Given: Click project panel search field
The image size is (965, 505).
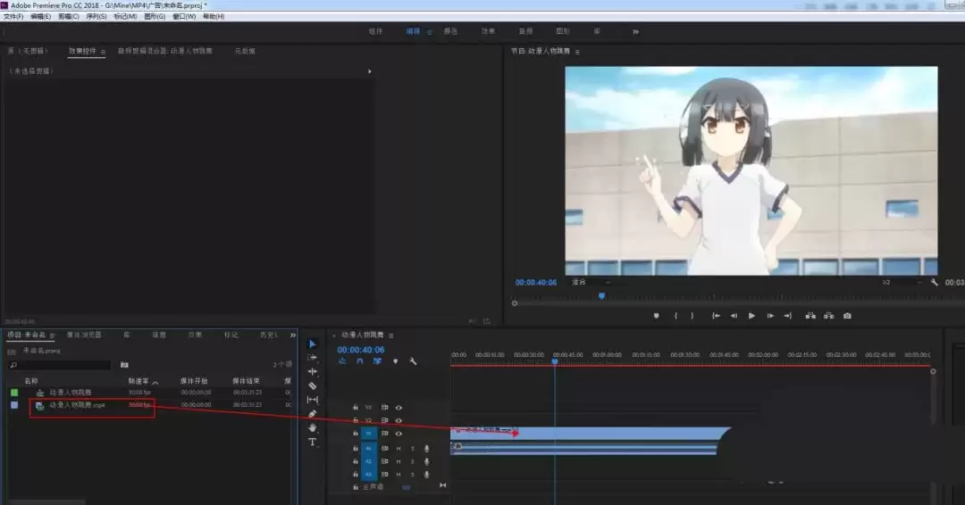Looking at the screenshot, I should 60,365.
